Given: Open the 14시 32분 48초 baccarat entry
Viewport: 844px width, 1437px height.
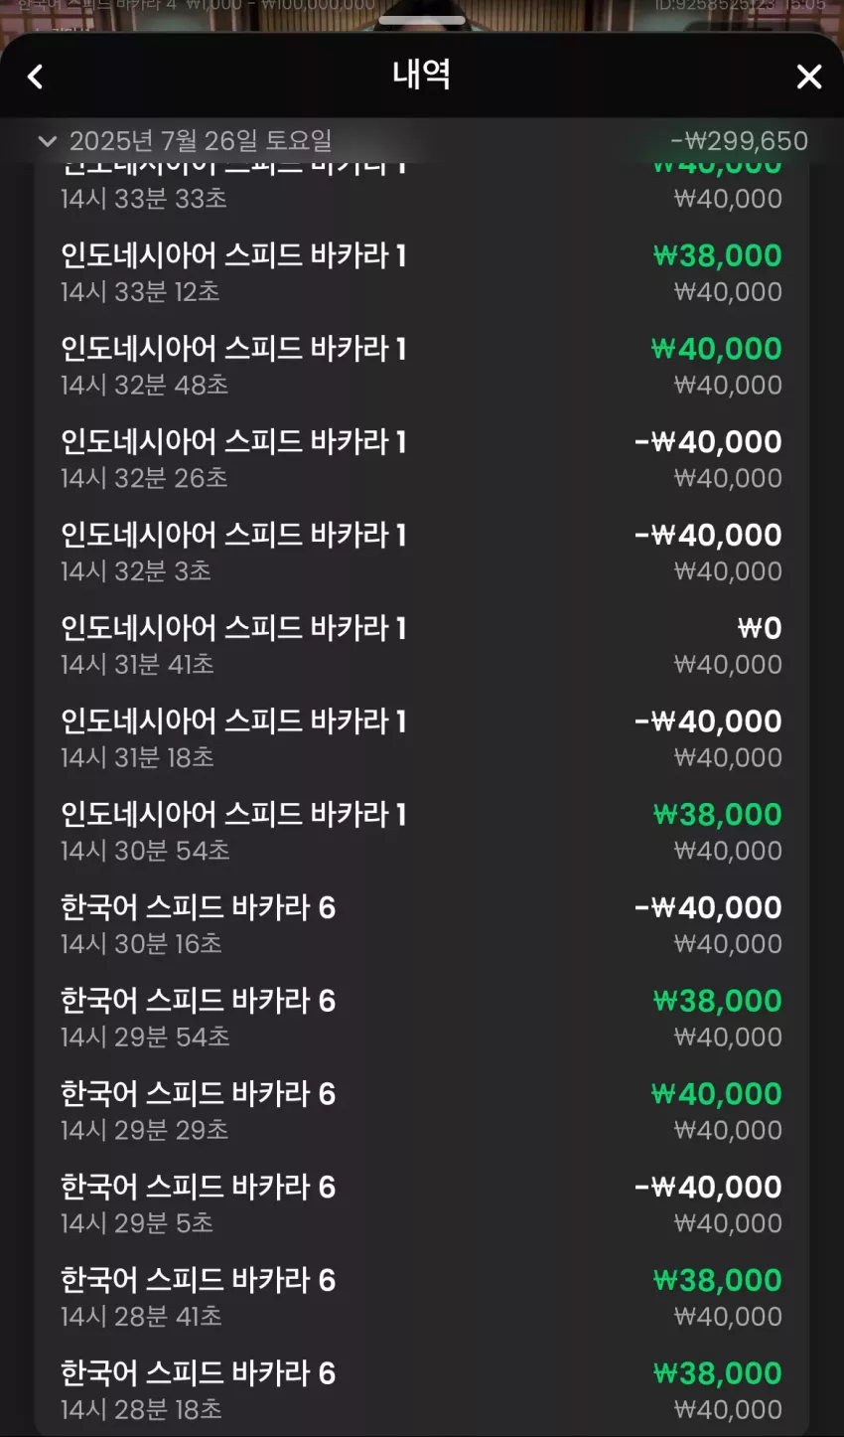Looking at the screenshot, I should pos(422,366).
